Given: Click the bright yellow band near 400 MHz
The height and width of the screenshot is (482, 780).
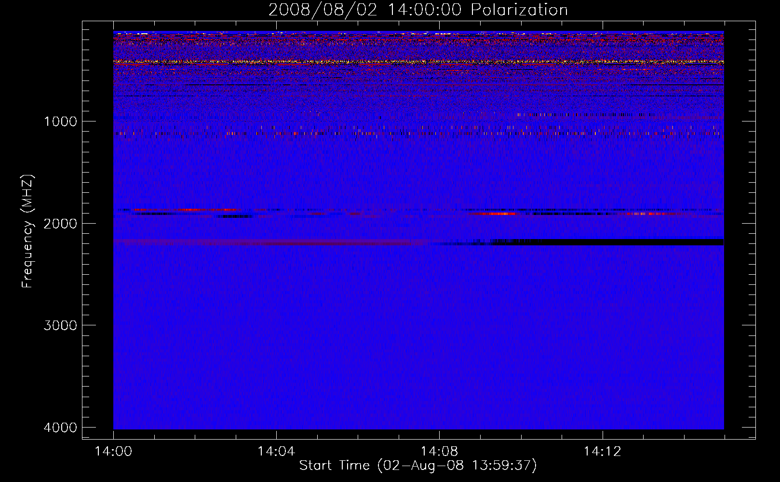Looking at the screenshot, I should click(x=418, y=62).
